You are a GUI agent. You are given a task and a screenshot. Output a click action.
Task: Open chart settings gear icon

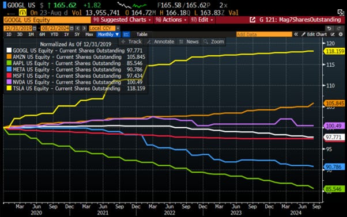pyautogui.click(x=341, y=35)
